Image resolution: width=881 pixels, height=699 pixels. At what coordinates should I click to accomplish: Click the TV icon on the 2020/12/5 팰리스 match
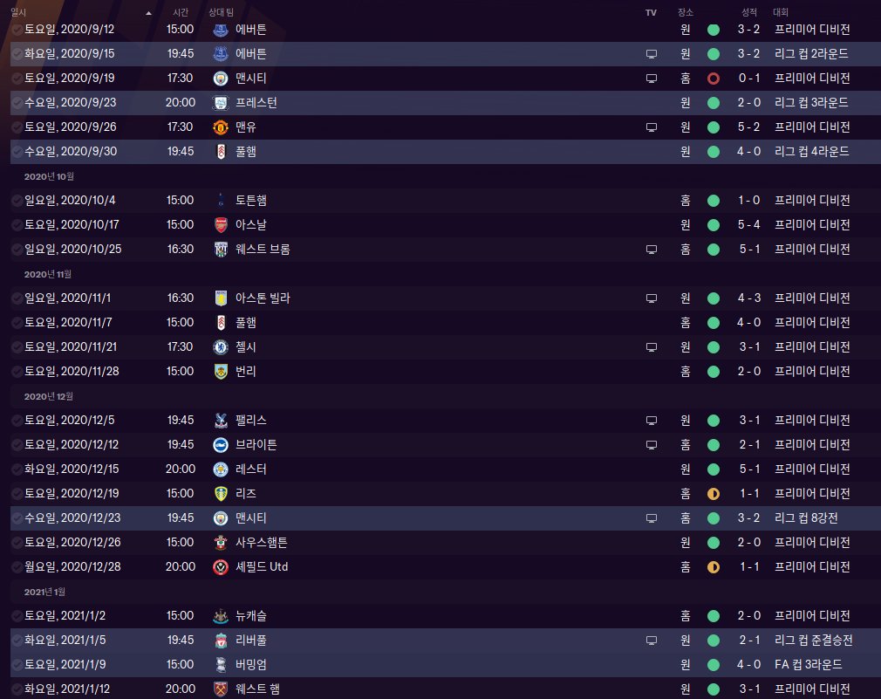pyautogui.click(x=650, y=420)
